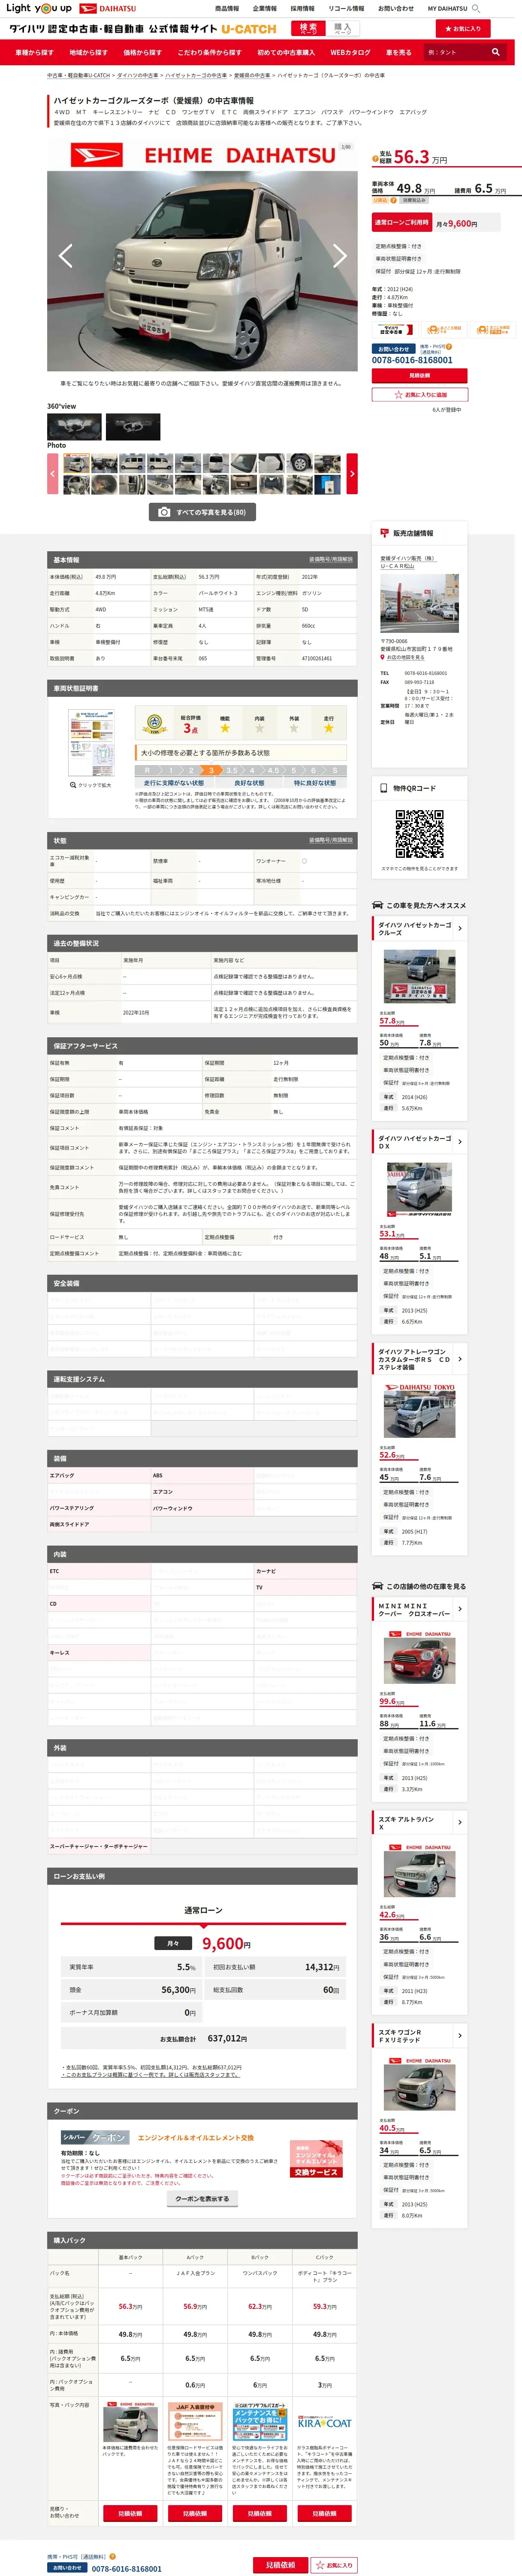Switch to 購入 tab in header
The height and width of the screenshot is (2576, 522).
point(343,28)
